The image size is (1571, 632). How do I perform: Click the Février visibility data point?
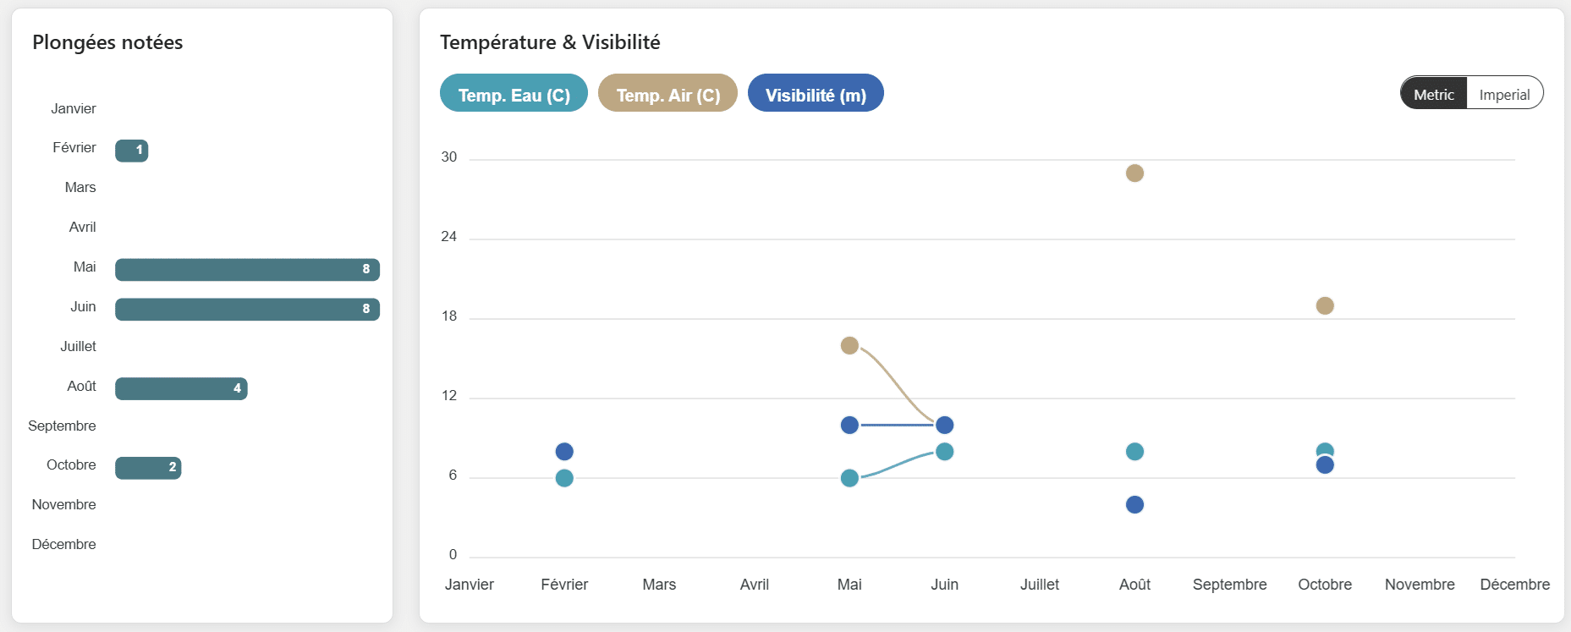coord(564,452)
